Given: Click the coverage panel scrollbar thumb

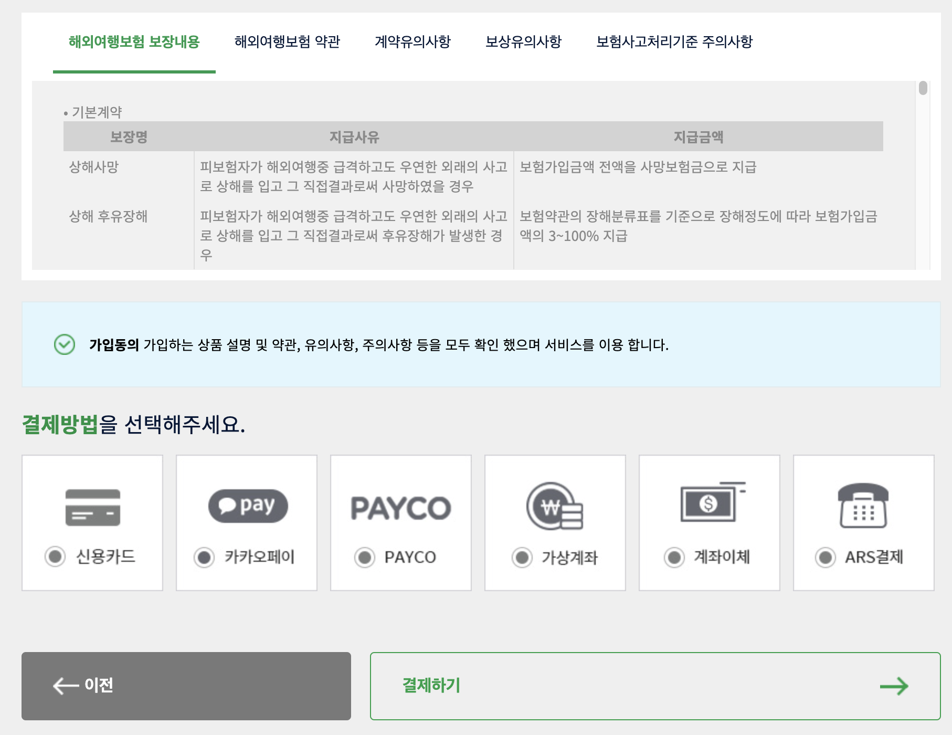Looking at the screenshot, I should coord(923,88).
